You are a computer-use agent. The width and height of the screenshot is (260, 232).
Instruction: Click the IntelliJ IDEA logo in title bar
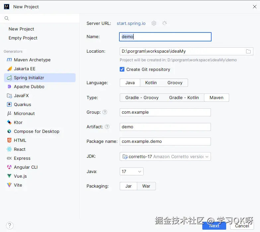[x=7, y=7]
